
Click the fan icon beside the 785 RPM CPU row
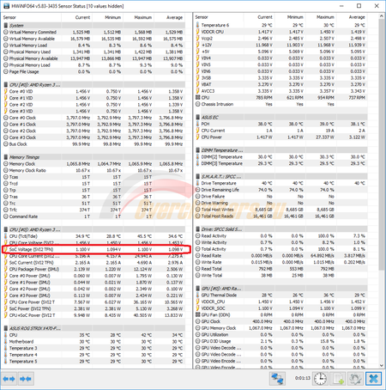pos(198,98)
